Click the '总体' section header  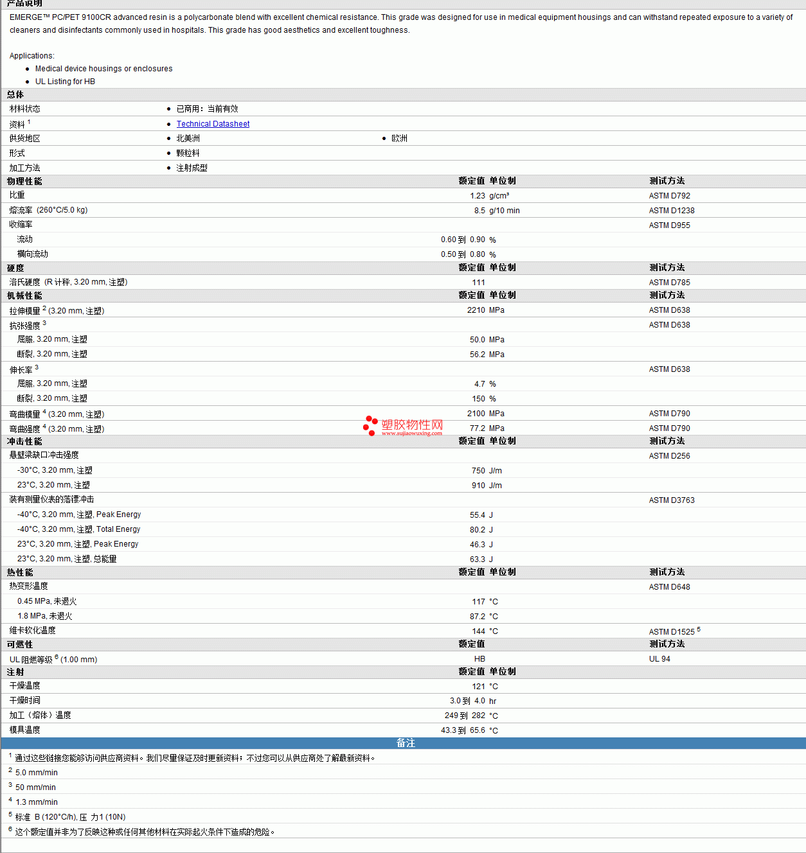[15, 94]
